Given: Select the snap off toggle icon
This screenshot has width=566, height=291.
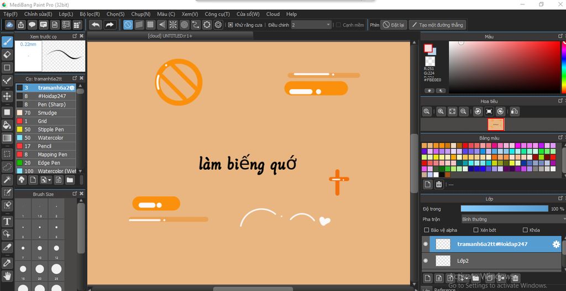Looking at the screenshot, I should [128, 25].
